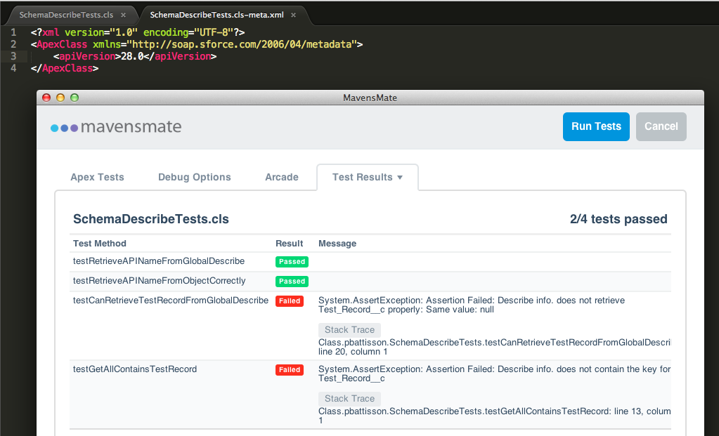Image resolution: width=719 pixels, height=436 pixels.
Task: Click the Passed badge for testRetrieveAPINameFromGlobalDescribe
Action: point(292,262)
